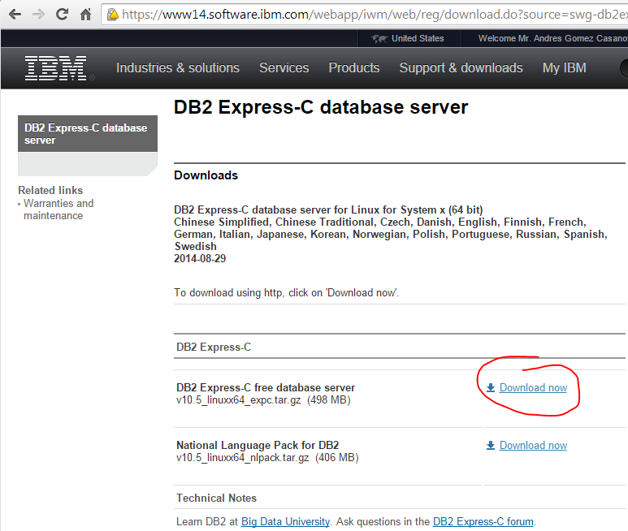Click the world map icon beside United States

coord(379,38)
